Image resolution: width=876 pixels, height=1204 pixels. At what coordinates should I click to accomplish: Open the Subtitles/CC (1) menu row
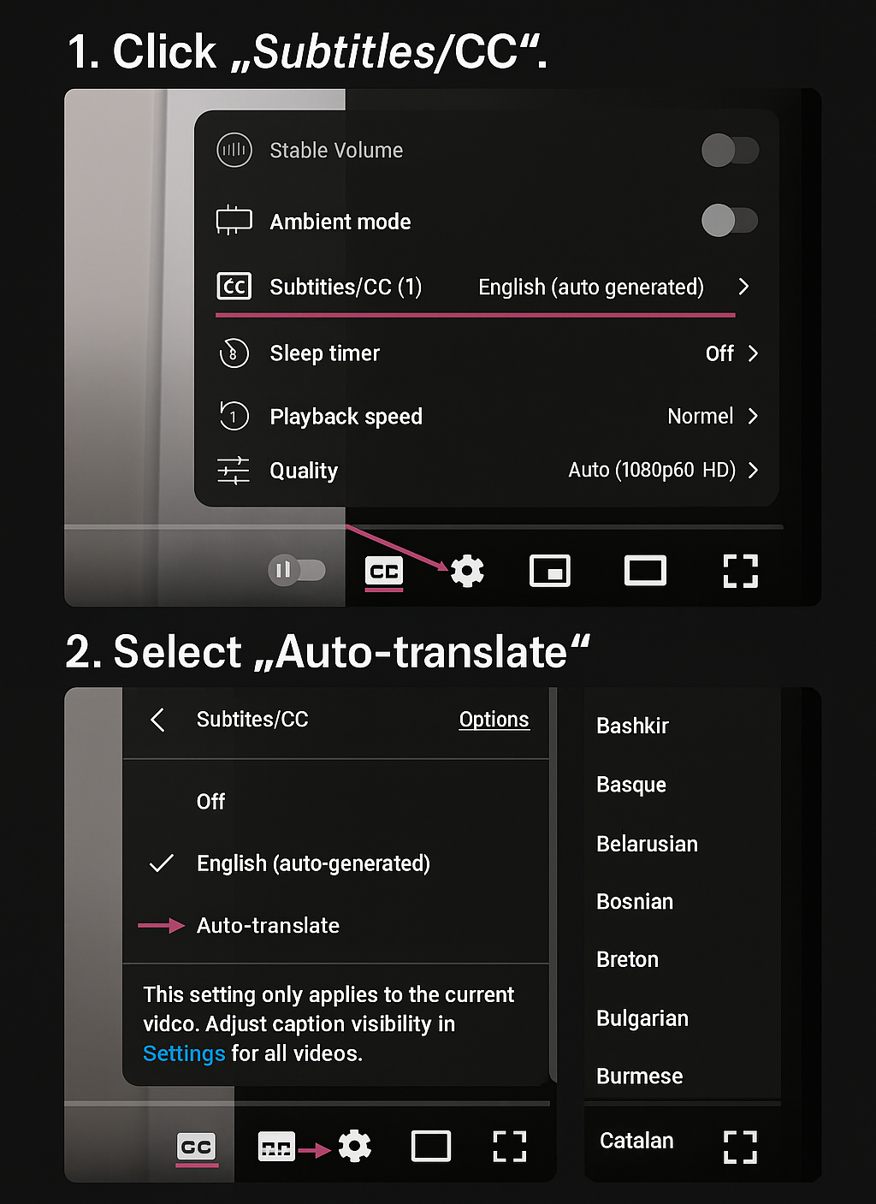pyautogui.click(x=484, y=287)
